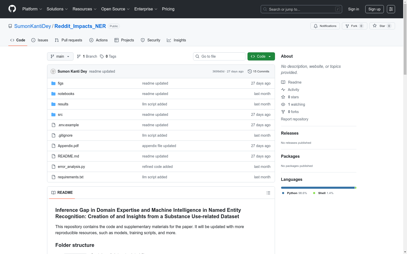
Task: Click the results folder icon
Action: pyautogui.click(x=53, y=104)
